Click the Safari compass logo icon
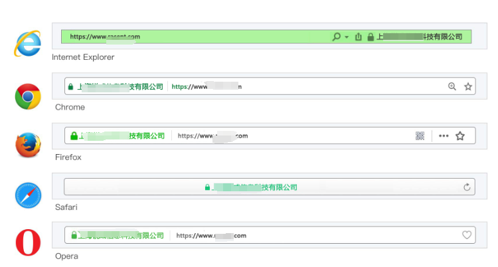This screenshot has width=498, height=267. point(29,195)
